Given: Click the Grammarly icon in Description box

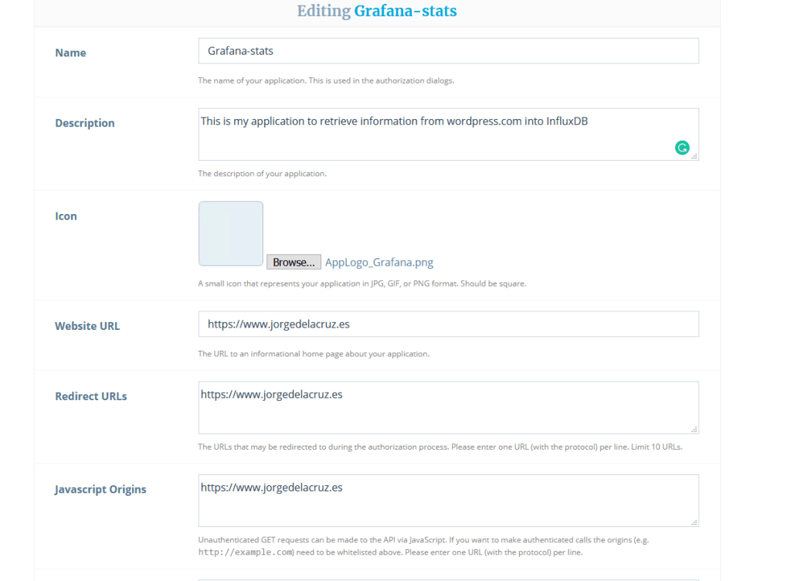Looking at the screenshot, I should tap(682, 148).
